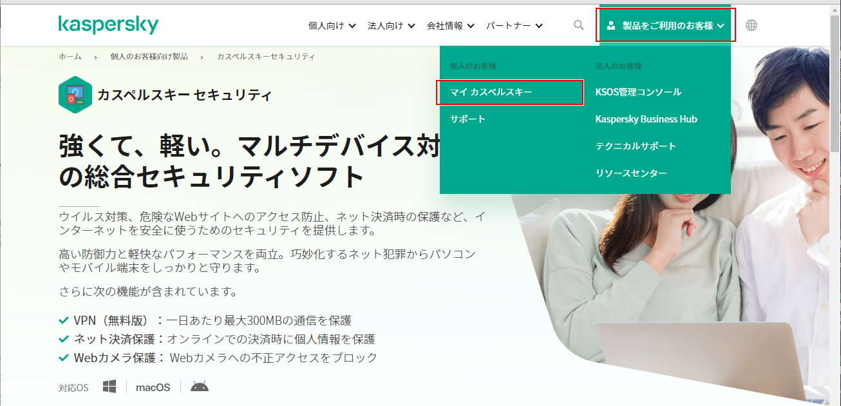
Task: Click the Android OS icon
Action: [x=200, y=387]
